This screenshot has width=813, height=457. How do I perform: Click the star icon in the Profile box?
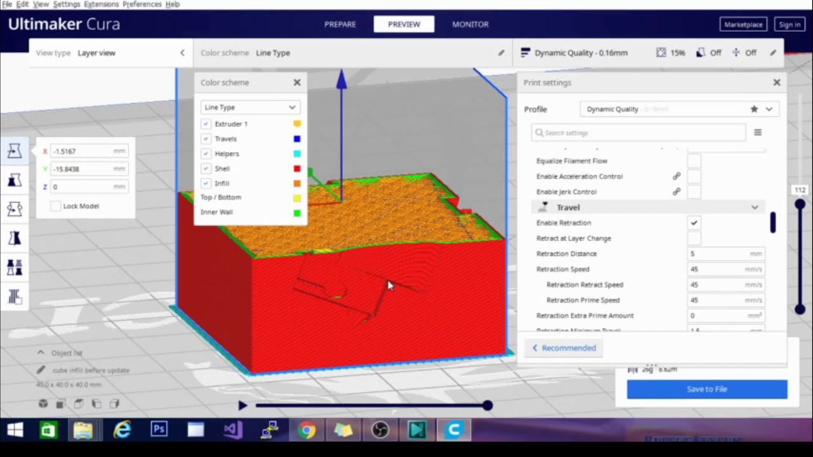[754, 109]
